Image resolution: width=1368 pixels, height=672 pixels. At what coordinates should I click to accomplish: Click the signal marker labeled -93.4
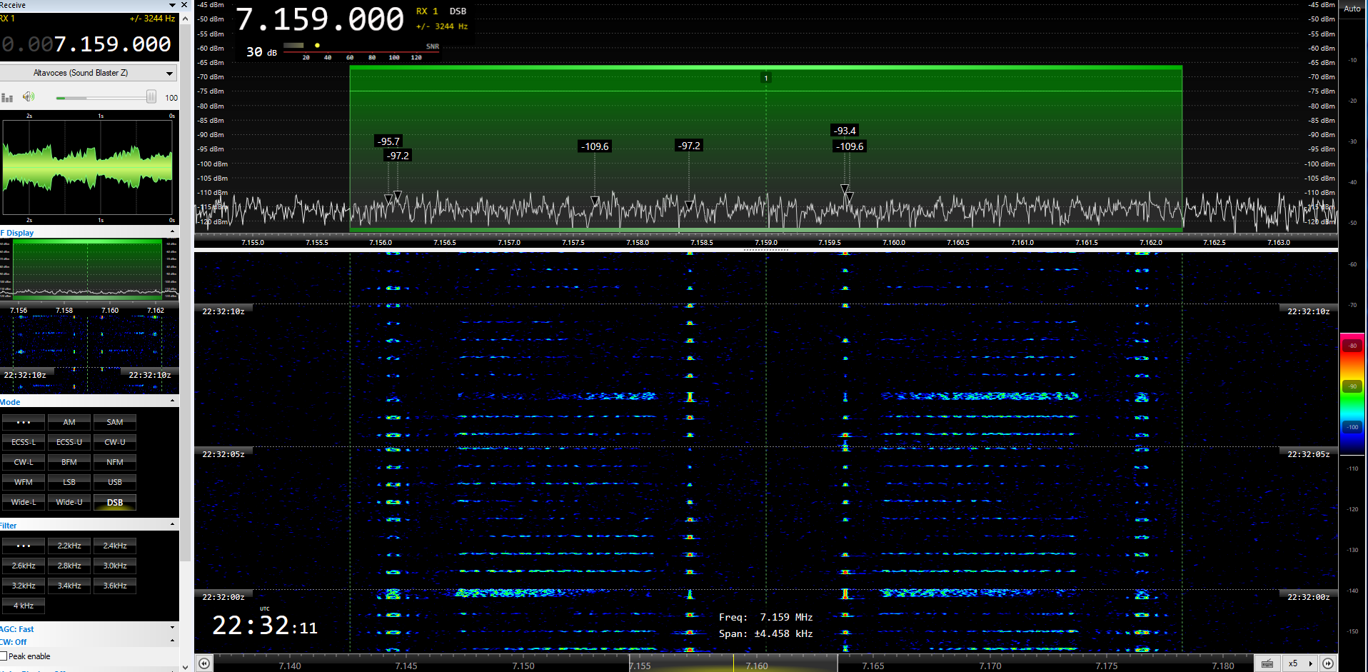tap(845, 131)
